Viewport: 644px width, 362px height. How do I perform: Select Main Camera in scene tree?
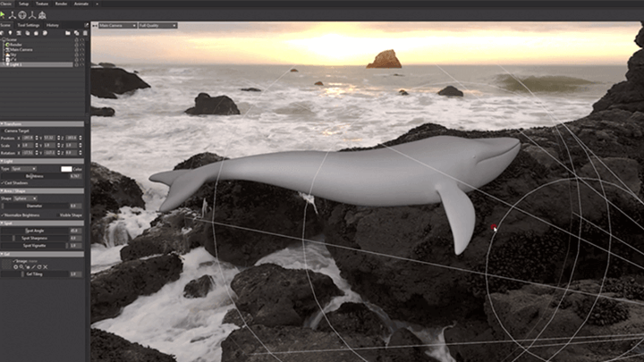tap(21, 50)
